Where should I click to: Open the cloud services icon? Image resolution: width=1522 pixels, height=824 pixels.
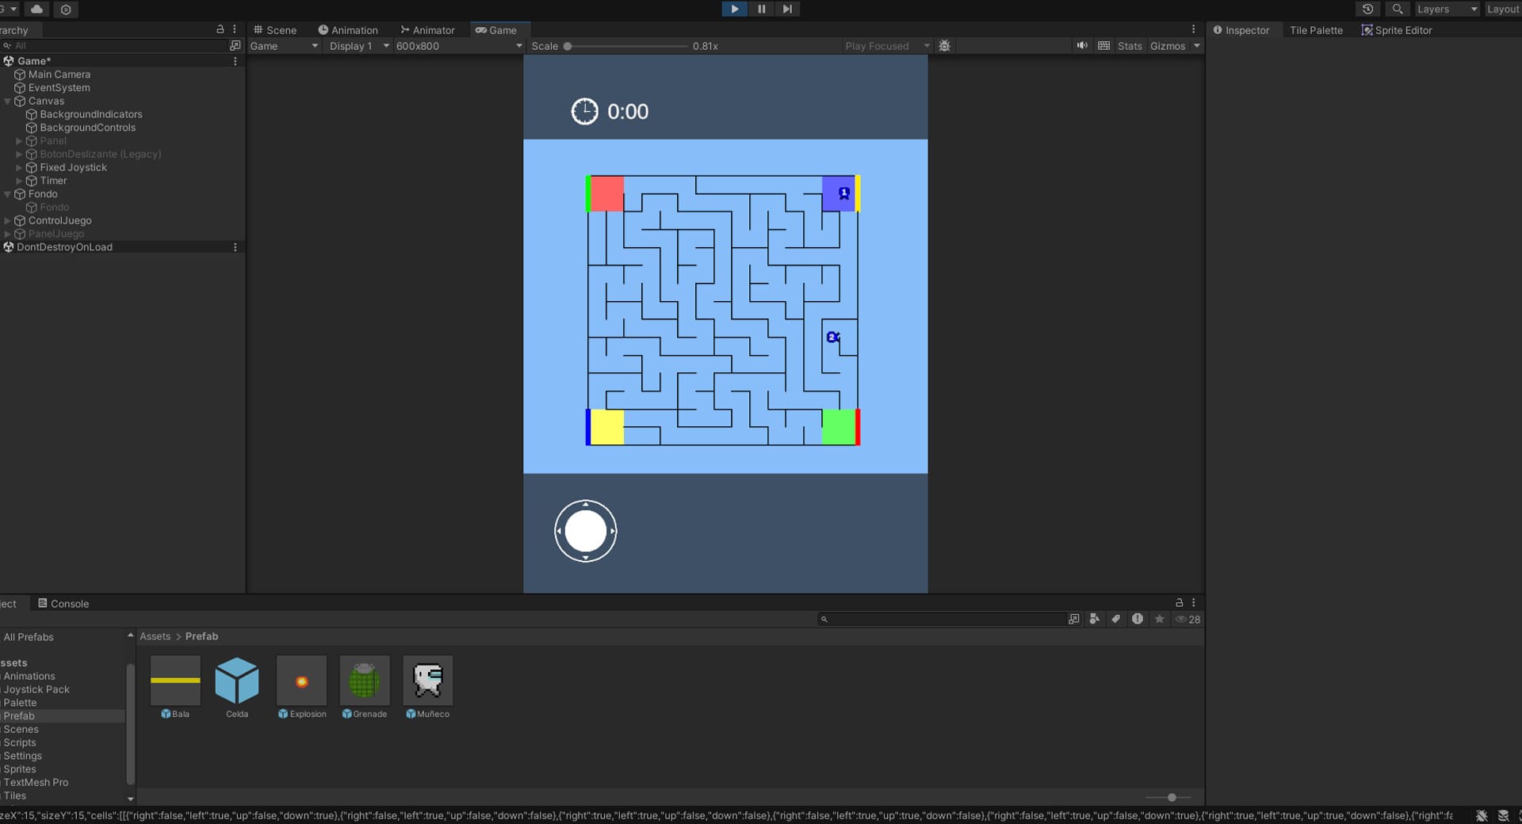point(36,9)
